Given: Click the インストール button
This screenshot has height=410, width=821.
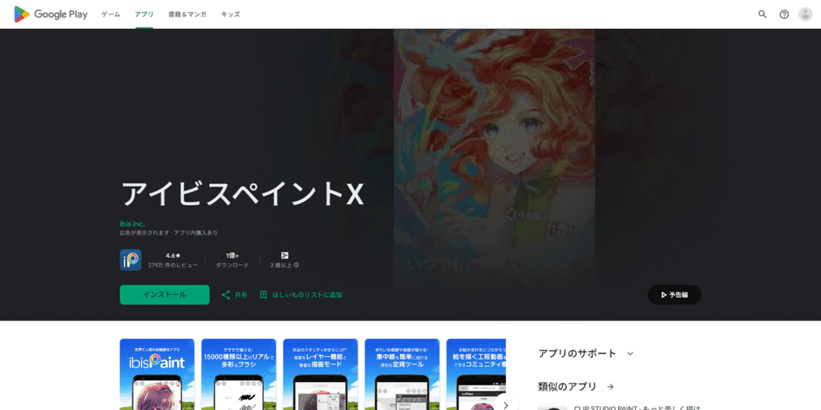Looking at the screenshot, I should [x=164, y=295].
